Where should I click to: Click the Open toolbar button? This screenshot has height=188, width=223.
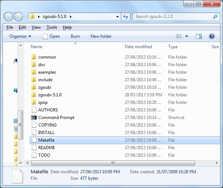(51, 36)
